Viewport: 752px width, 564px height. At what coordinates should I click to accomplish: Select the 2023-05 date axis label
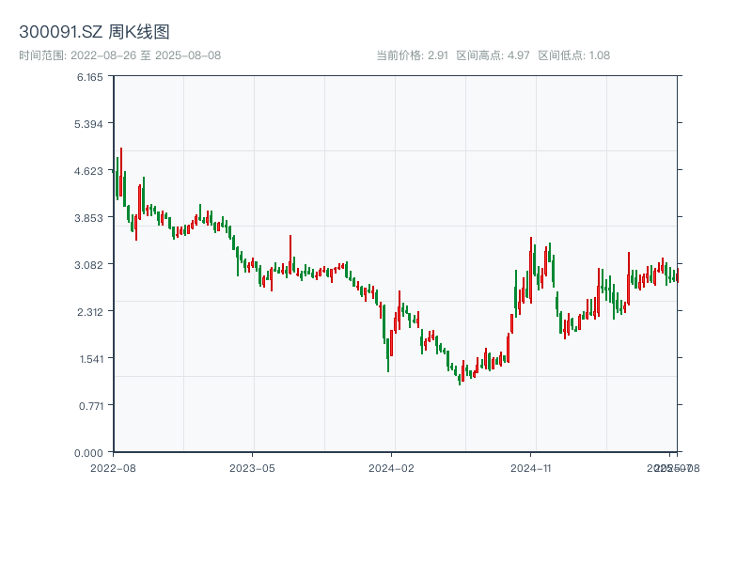click(252, 467)
